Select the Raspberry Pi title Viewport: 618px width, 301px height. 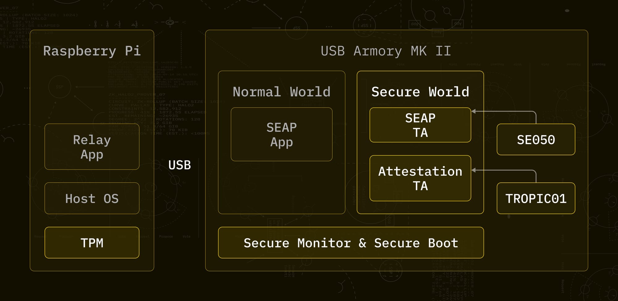point(92,51)
